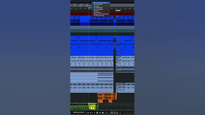
Task: Start playback with the play button
Action: click(x=100, y=113)
